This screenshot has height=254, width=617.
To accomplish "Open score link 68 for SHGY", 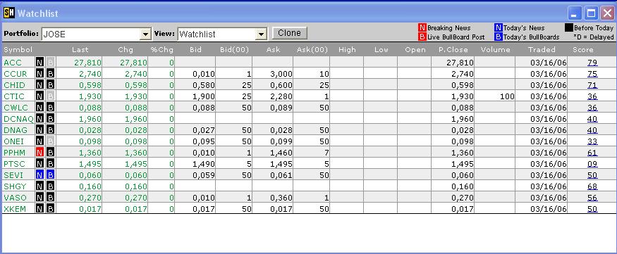I will (592, 186).
